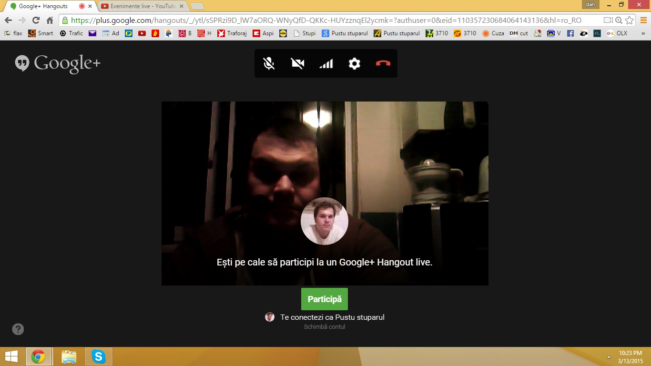Toggle the muted microphone button

pyautogui.click(x=269, y=63)
